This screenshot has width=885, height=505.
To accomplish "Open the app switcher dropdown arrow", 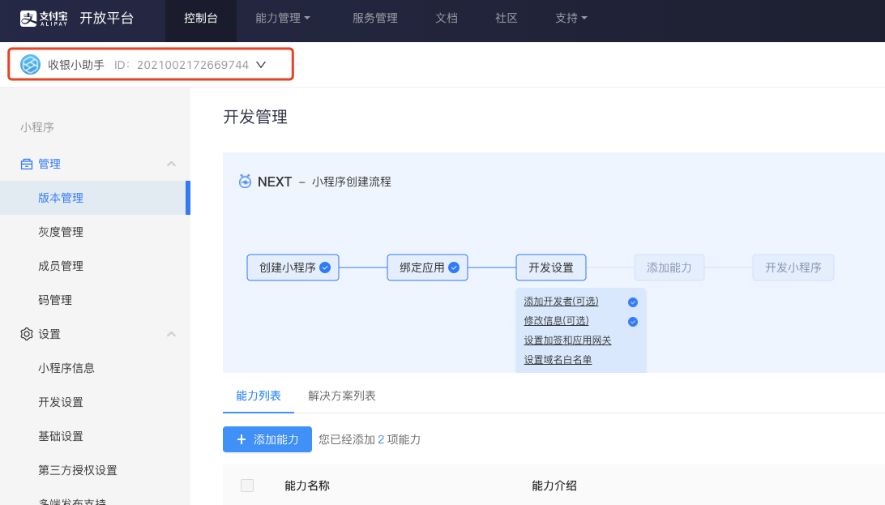I will (x=261, y=64).
